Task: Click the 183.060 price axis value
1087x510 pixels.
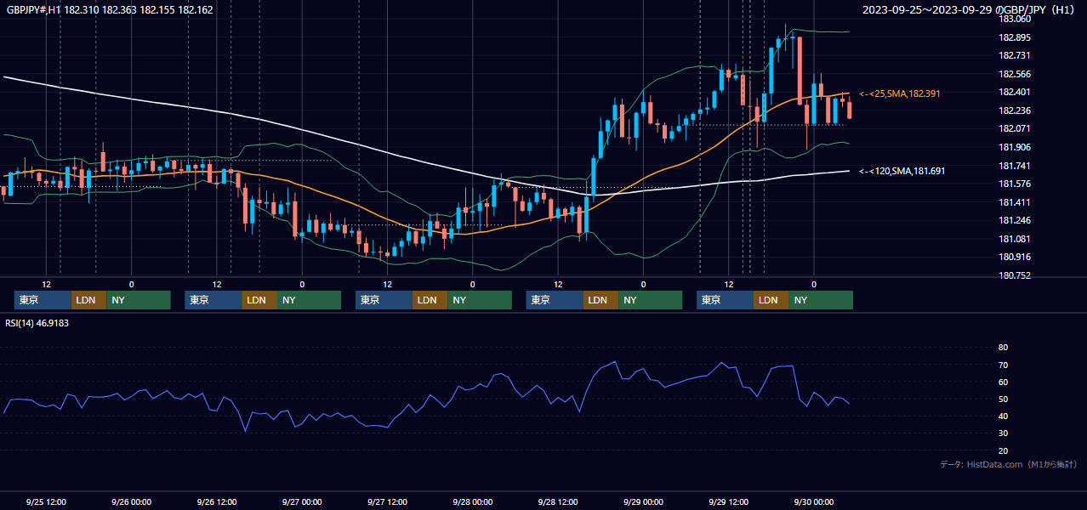Action: pyautogui.click(x=1014, y=19)
